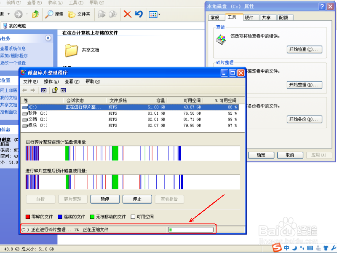Click show/hide action pane icon after the Help icon
Screen dimensions: 337x253
click(x=63, y=90)
